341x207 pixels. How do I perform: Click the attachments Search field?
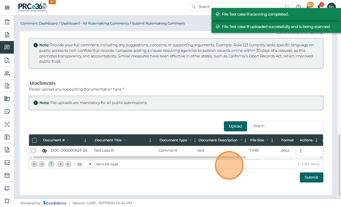(287, 126)
